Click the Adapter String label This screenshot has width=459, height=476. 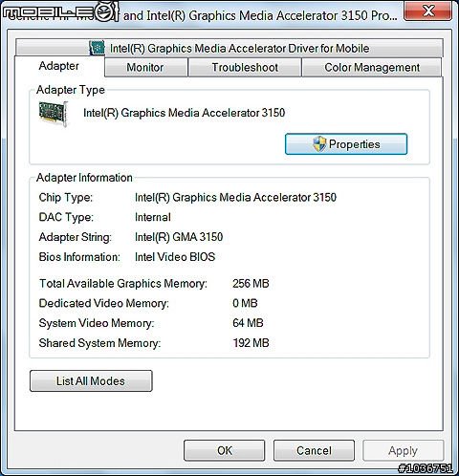76,237
